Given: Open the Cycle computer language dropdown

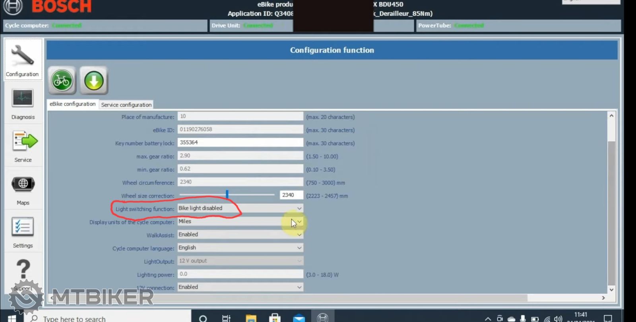Looking at the screenshot, I should tap(299, 248).
